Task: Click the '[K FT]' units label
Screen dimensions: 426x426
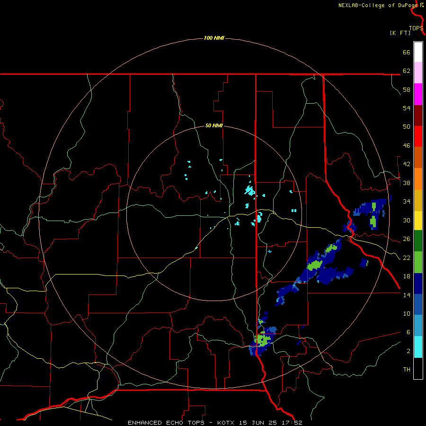Action: pos(400,33)
